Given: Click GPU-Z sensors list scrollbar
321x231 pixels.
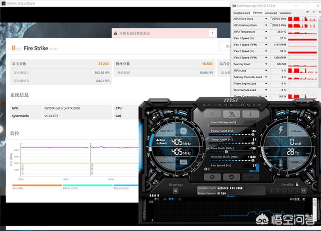Looking at the screenshot, I should click(x=319, y=53).
